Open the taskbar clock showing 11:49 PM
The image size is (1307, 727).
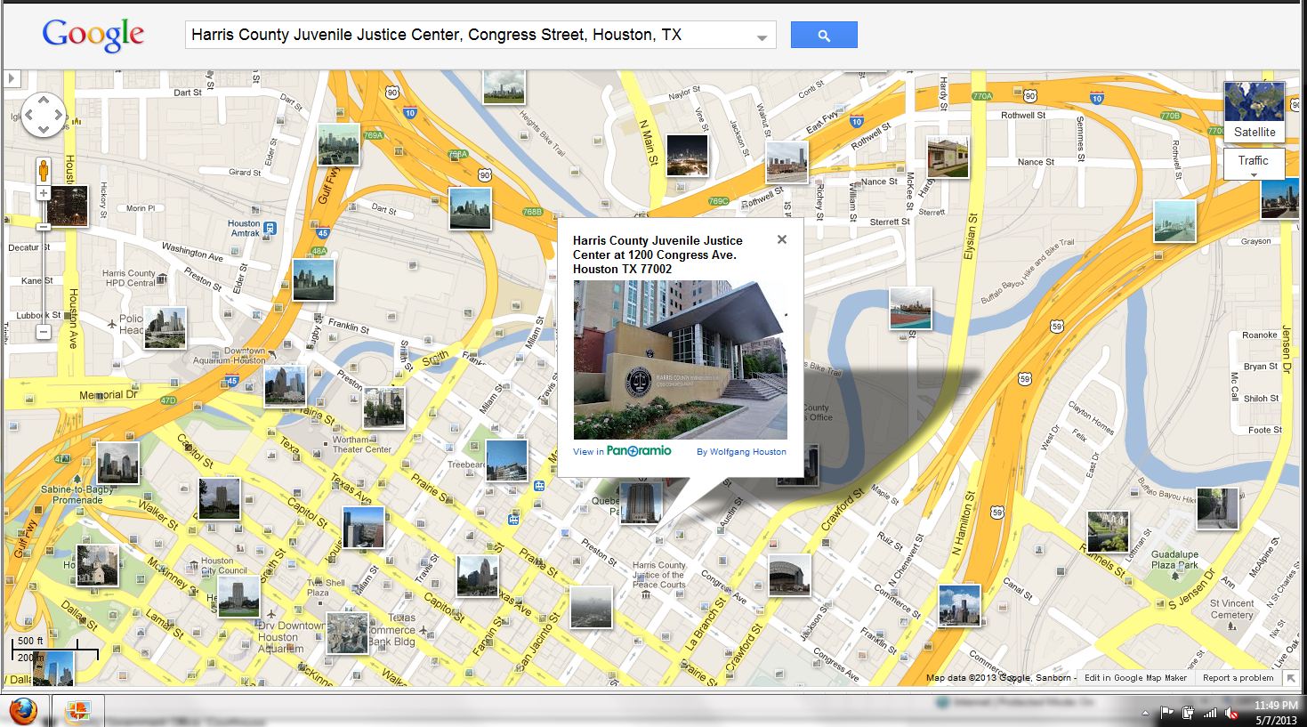pyautogui.click(x=1277, y=712)
